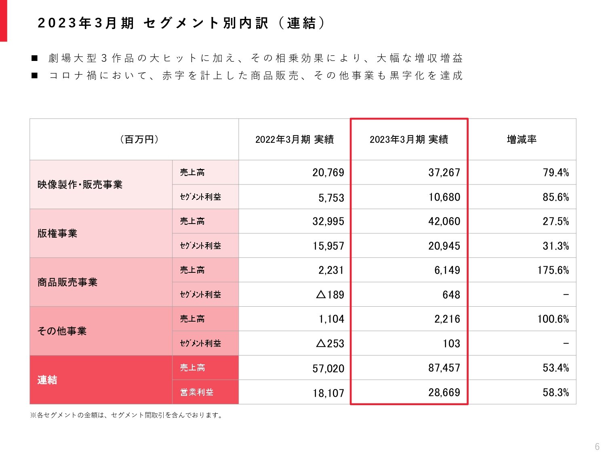Click the 20,945 segment profit value
The width and height of the screenshot is (606, 454).
click(x=444, y=246)
